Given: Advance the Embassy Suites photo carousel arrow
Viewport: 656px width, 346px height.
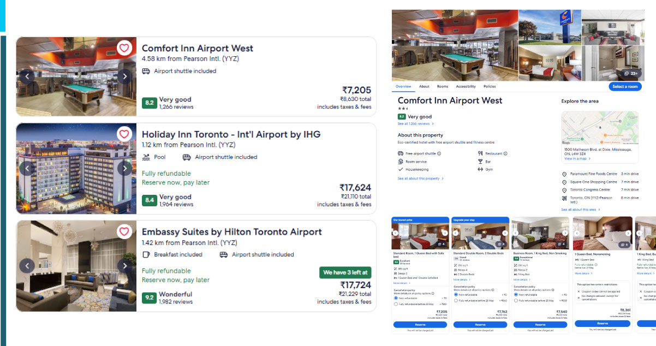Looking at the screenshot, I should 125,265.
